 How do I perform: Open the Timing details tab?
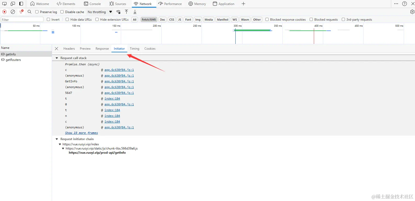135,49
